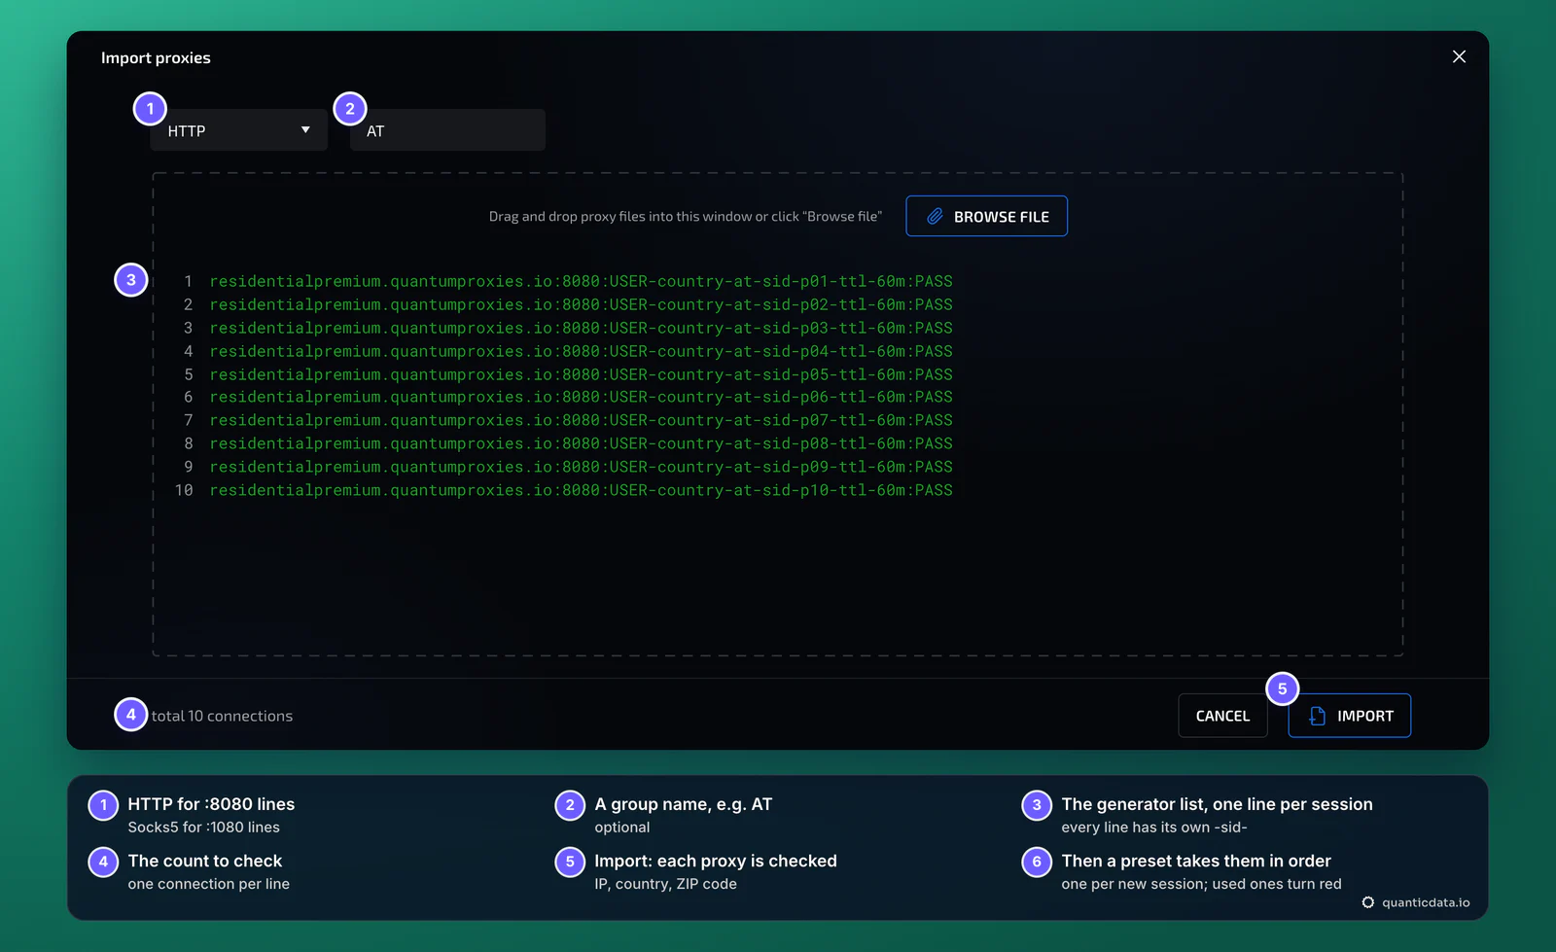Click the 'A group name, e.g. AT' legend text
The image size is (1556, 952).
pyautogui.click(x=683, y=804)
